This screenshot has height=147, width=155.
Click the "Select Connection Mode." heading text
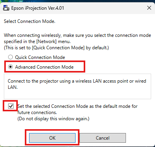29,21
